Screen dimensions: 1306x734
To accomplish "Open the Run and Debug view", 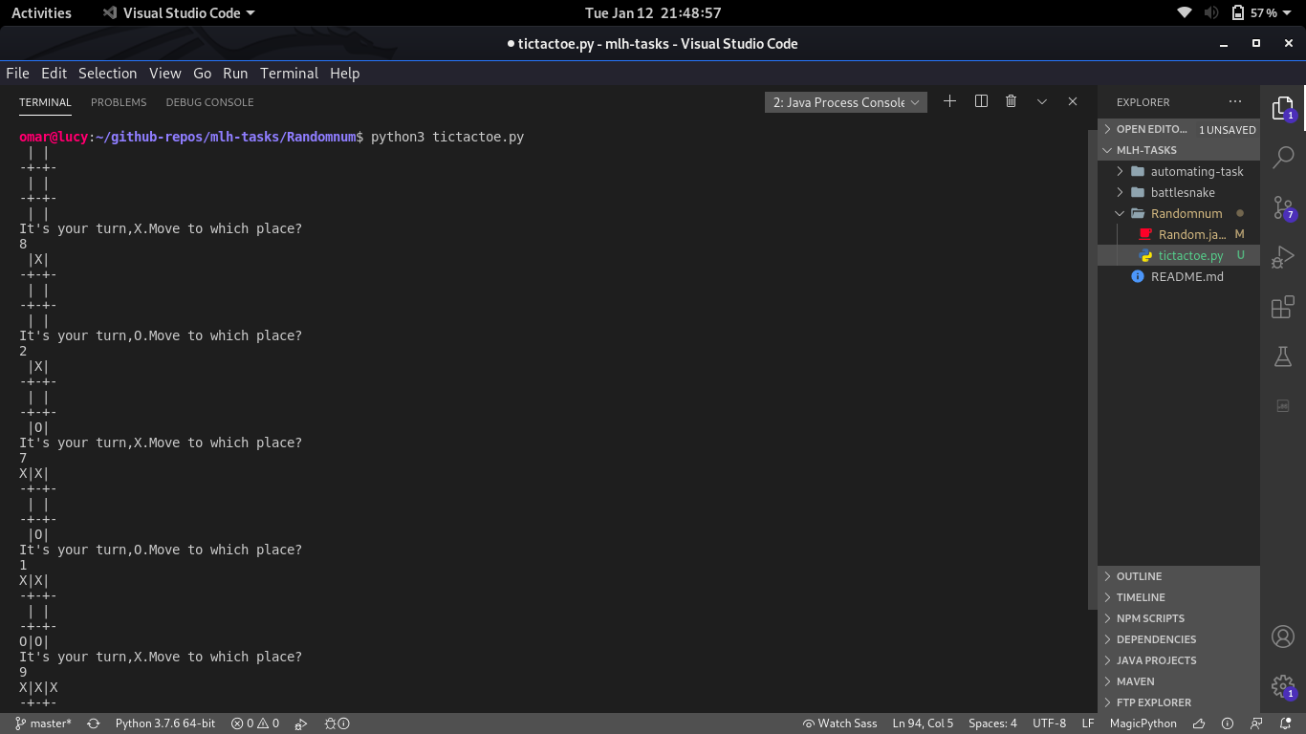I will (x=1283, y=257).
